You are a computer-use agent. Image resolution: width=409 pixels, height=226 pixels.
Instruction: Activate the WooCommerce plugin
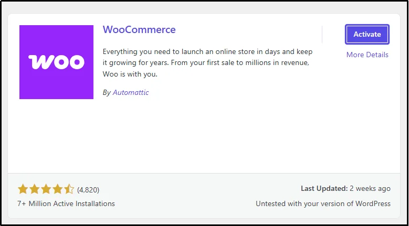pyautogui.click(x=367, y=35)
